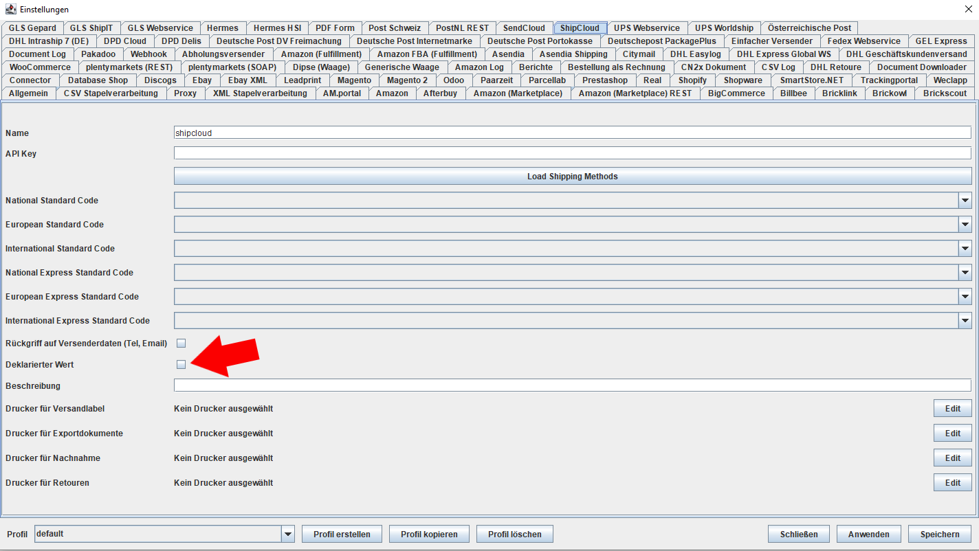979x551 pixels.
Task: Click the Schließen button
Action: click(x=799, y=534)
